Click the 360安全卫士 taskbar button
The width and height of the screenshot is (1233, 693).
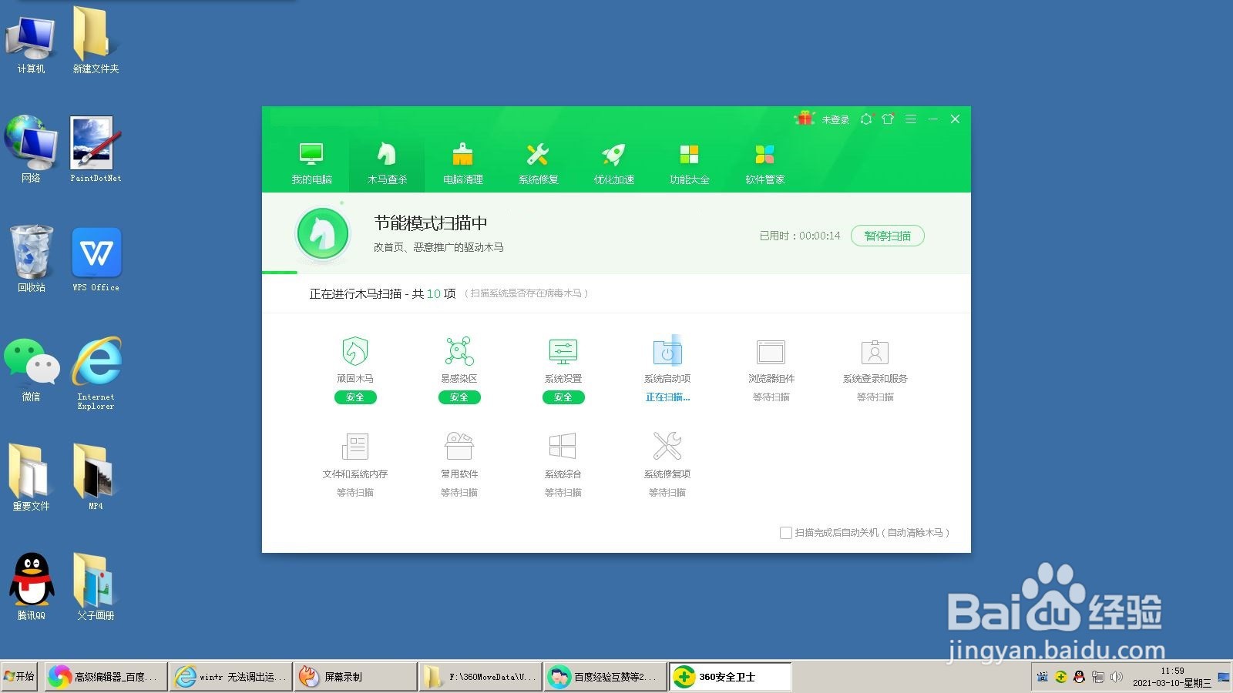[x=730, y=677]
